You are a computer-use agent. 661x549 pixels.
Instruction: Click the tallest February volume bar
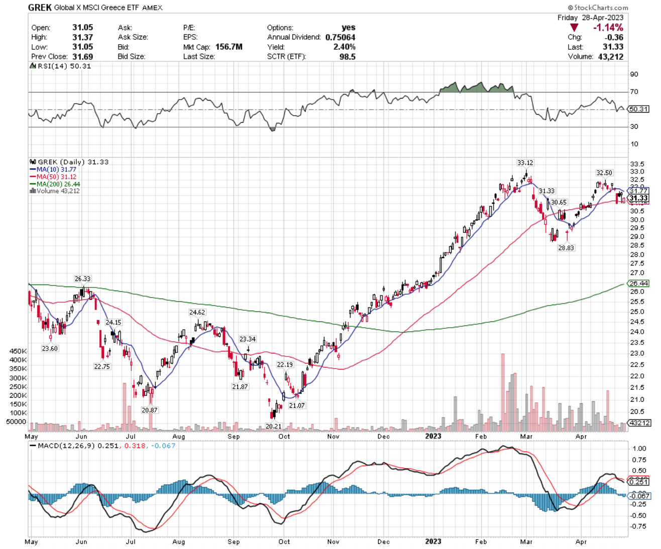[502, 392]
